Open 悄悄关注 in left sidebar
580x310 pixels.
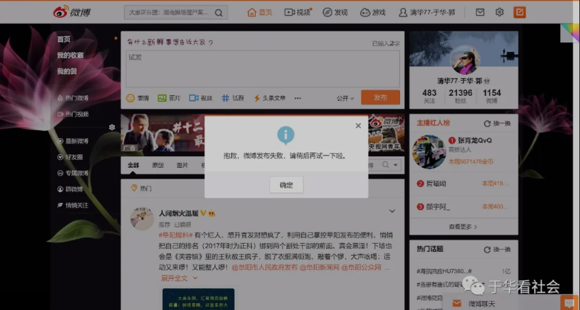point(73,205)
